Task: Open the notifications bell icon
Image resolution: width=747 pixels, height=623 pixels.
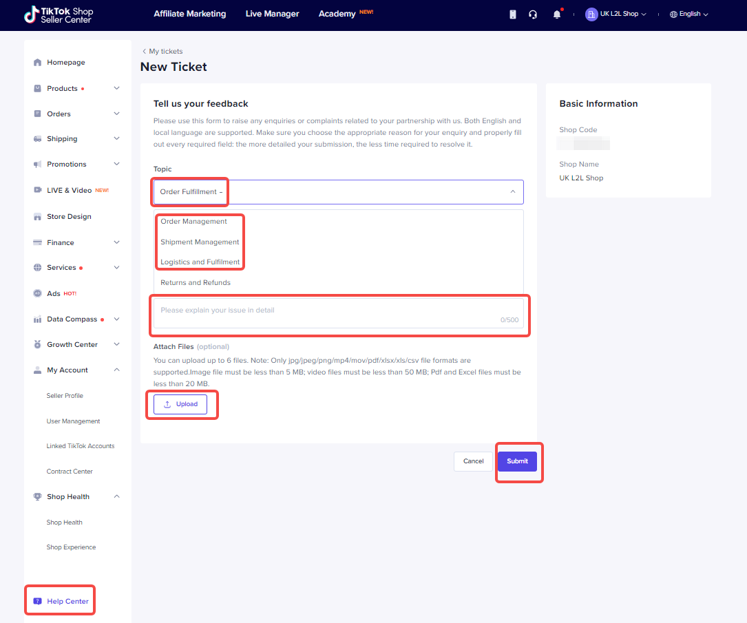Action: (556, 14)
